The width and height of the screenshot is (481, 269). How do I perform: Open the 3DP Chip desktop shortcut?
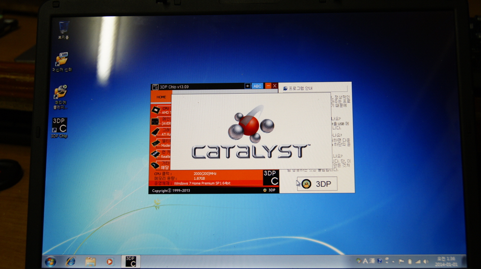pos(59,128)
